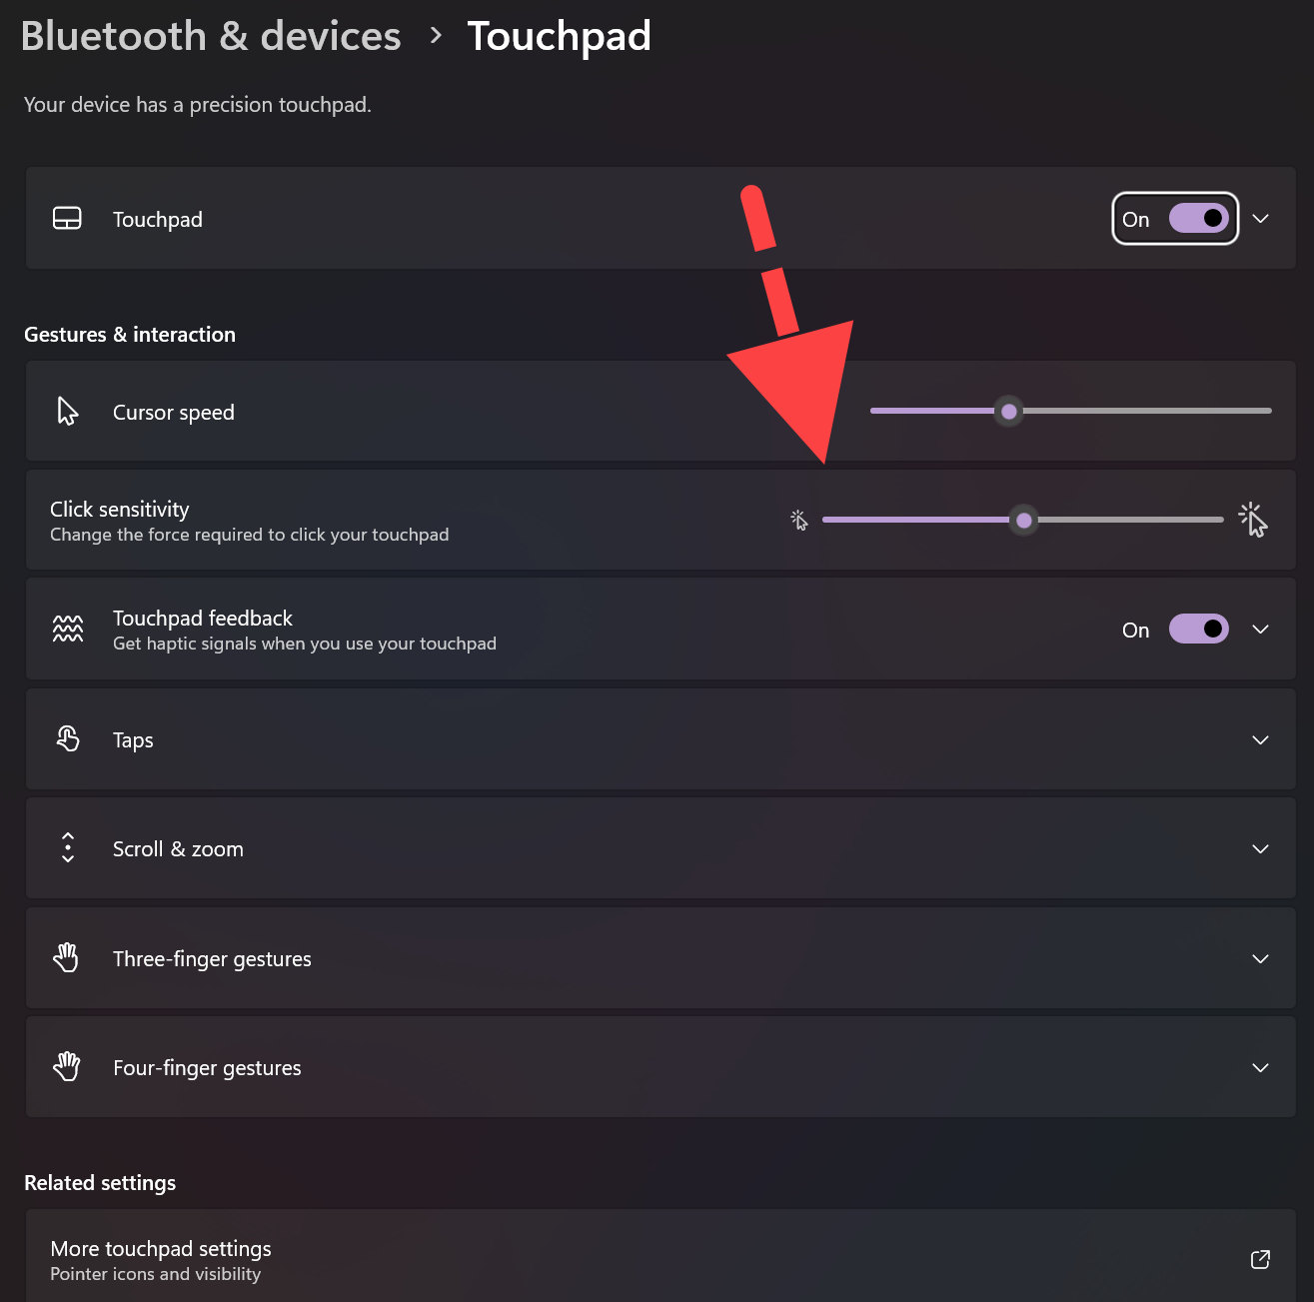This screenshot has height=1302, width=1314.
Task: Open external link icon for More touchpad settings
Action: tap(1260, 1259)
